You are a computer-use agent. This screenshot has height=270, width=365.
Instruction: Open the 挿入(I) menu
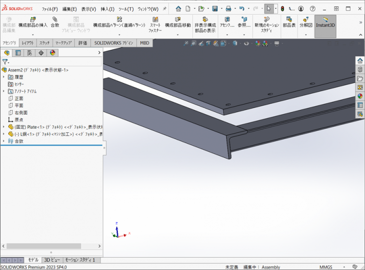[107, 9]
